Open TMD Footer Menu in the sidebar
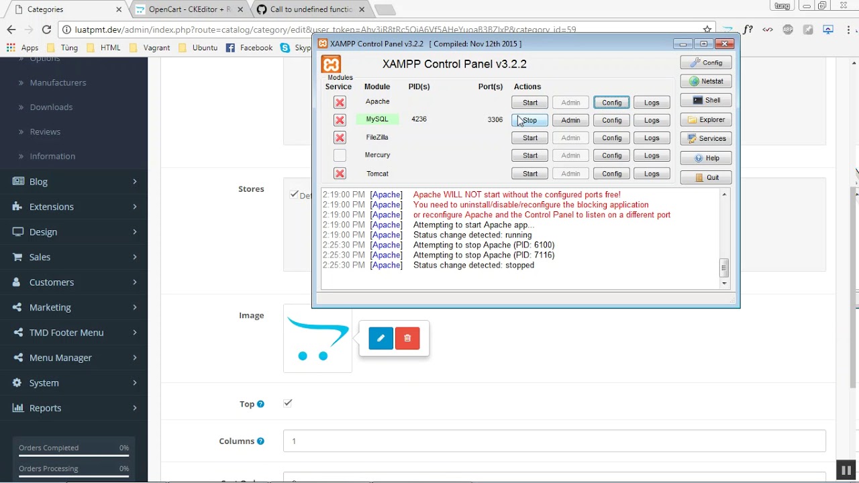 point(74,332)
